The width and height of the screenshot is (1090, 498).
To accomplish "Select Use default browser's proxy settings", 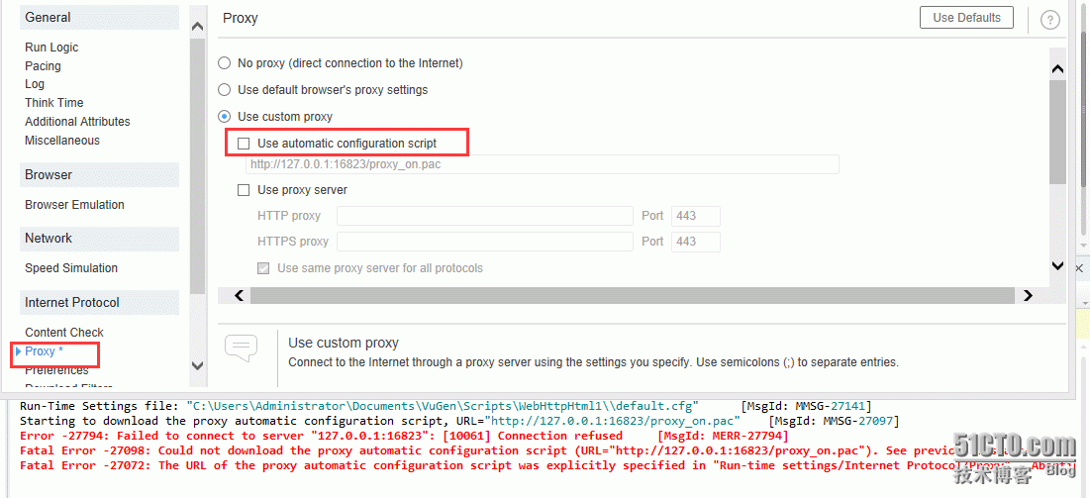I will point(224,90).
